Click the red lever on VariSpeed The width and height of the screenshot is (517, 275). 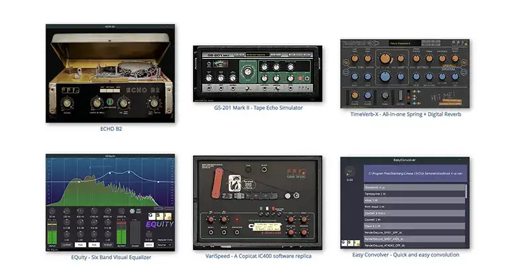(217, 183)
